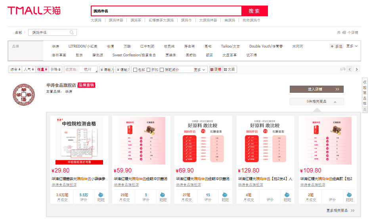This screenshot has height=222, width=371.
Task: Click 进入店铺 to enter the store
Action: pos(316,89)
